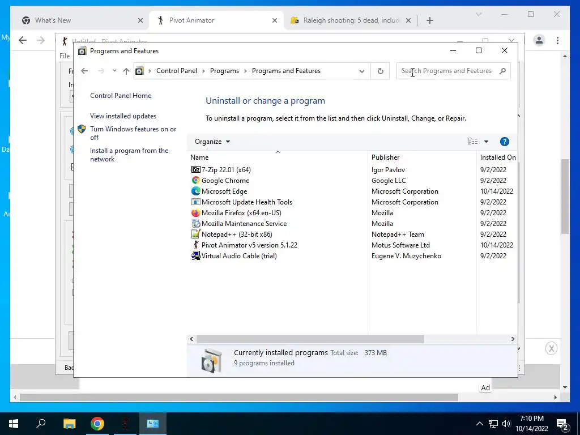
Task: Click the Programs breadcrumb
Action: pyautogui.click(x=224, y=71)
